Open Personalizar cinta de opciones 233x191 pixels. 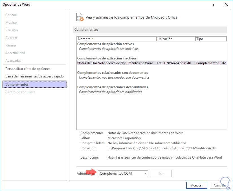[x=28, y=69]
